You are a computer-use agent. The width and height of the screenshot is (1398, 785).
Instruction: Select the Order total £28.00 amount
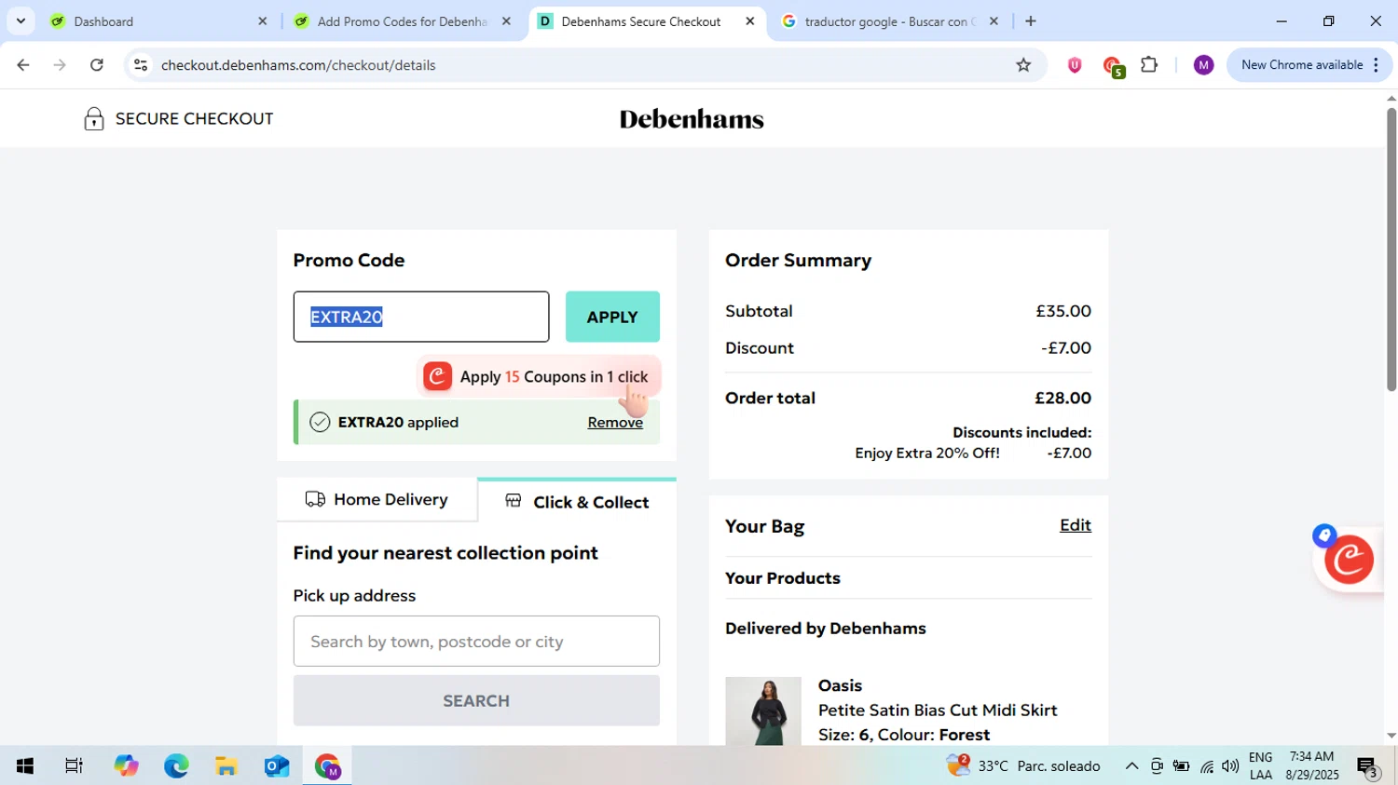point(1062,399)
